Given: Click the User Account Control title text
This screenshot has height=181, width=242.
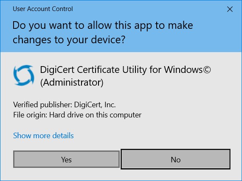Looking at the screenshot, I should [x=43, y=9].
